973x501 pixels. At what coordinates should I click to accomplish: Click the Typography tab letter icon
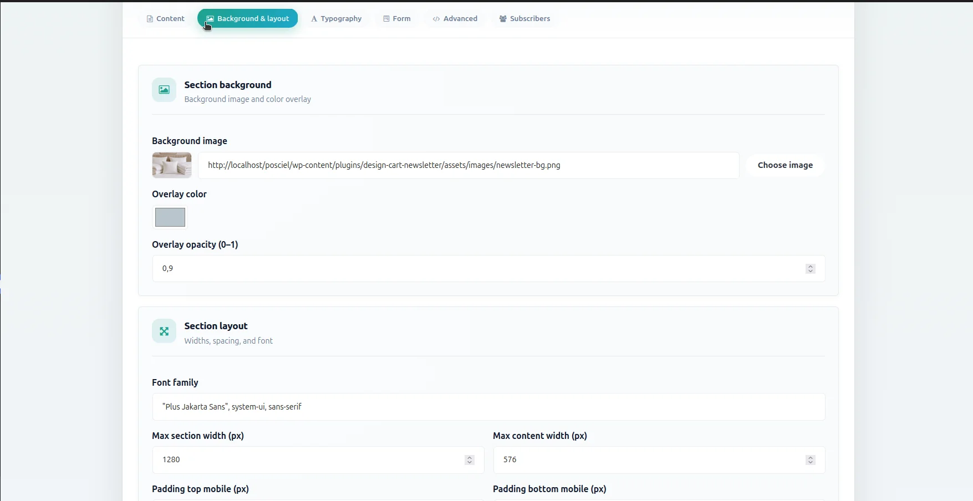(x=314, y=19)
